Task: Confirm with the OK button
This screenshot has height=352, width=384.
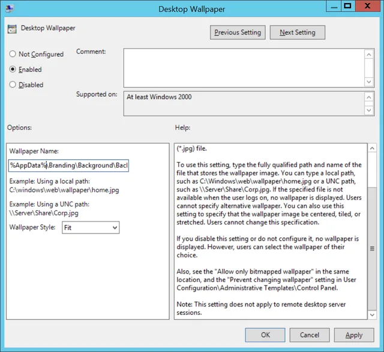Action: [265, 335]
